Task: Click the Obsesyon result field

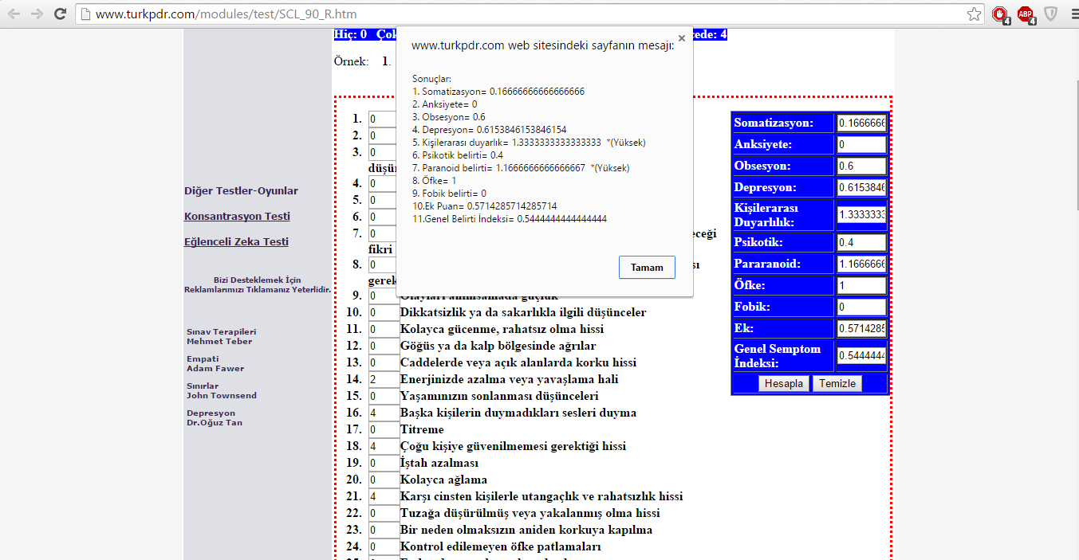Action: click(861, 166)
